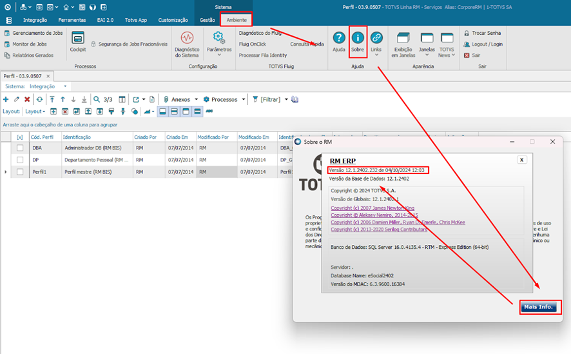Image resolution: width=571 pixels, height=354 pixels.
Task: Open Gerenciamento de Jobs
Action: coord(34,33)
